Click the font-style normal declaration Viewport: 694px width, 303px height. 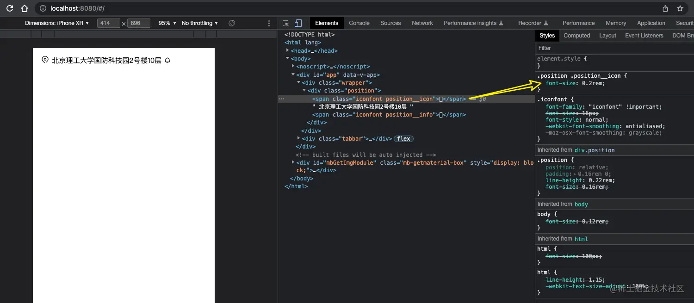coord(577,119)
